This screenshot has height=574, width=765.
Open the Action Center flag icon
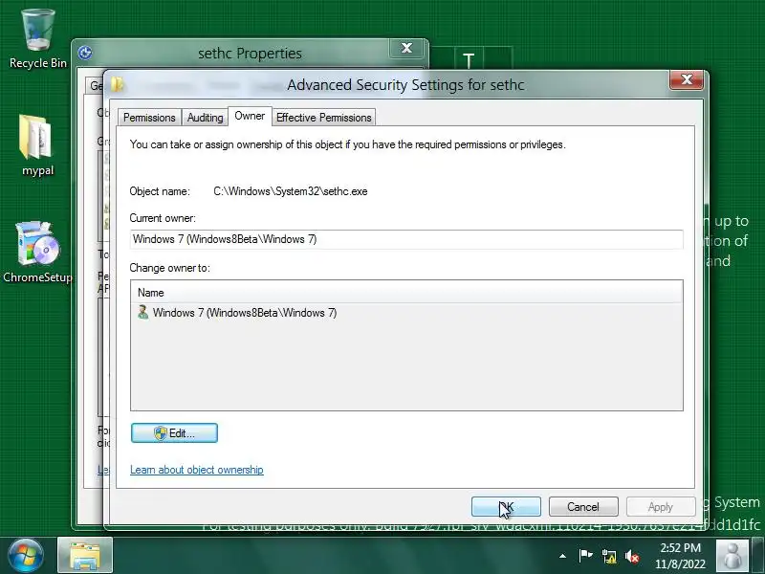tap(585, 556)
